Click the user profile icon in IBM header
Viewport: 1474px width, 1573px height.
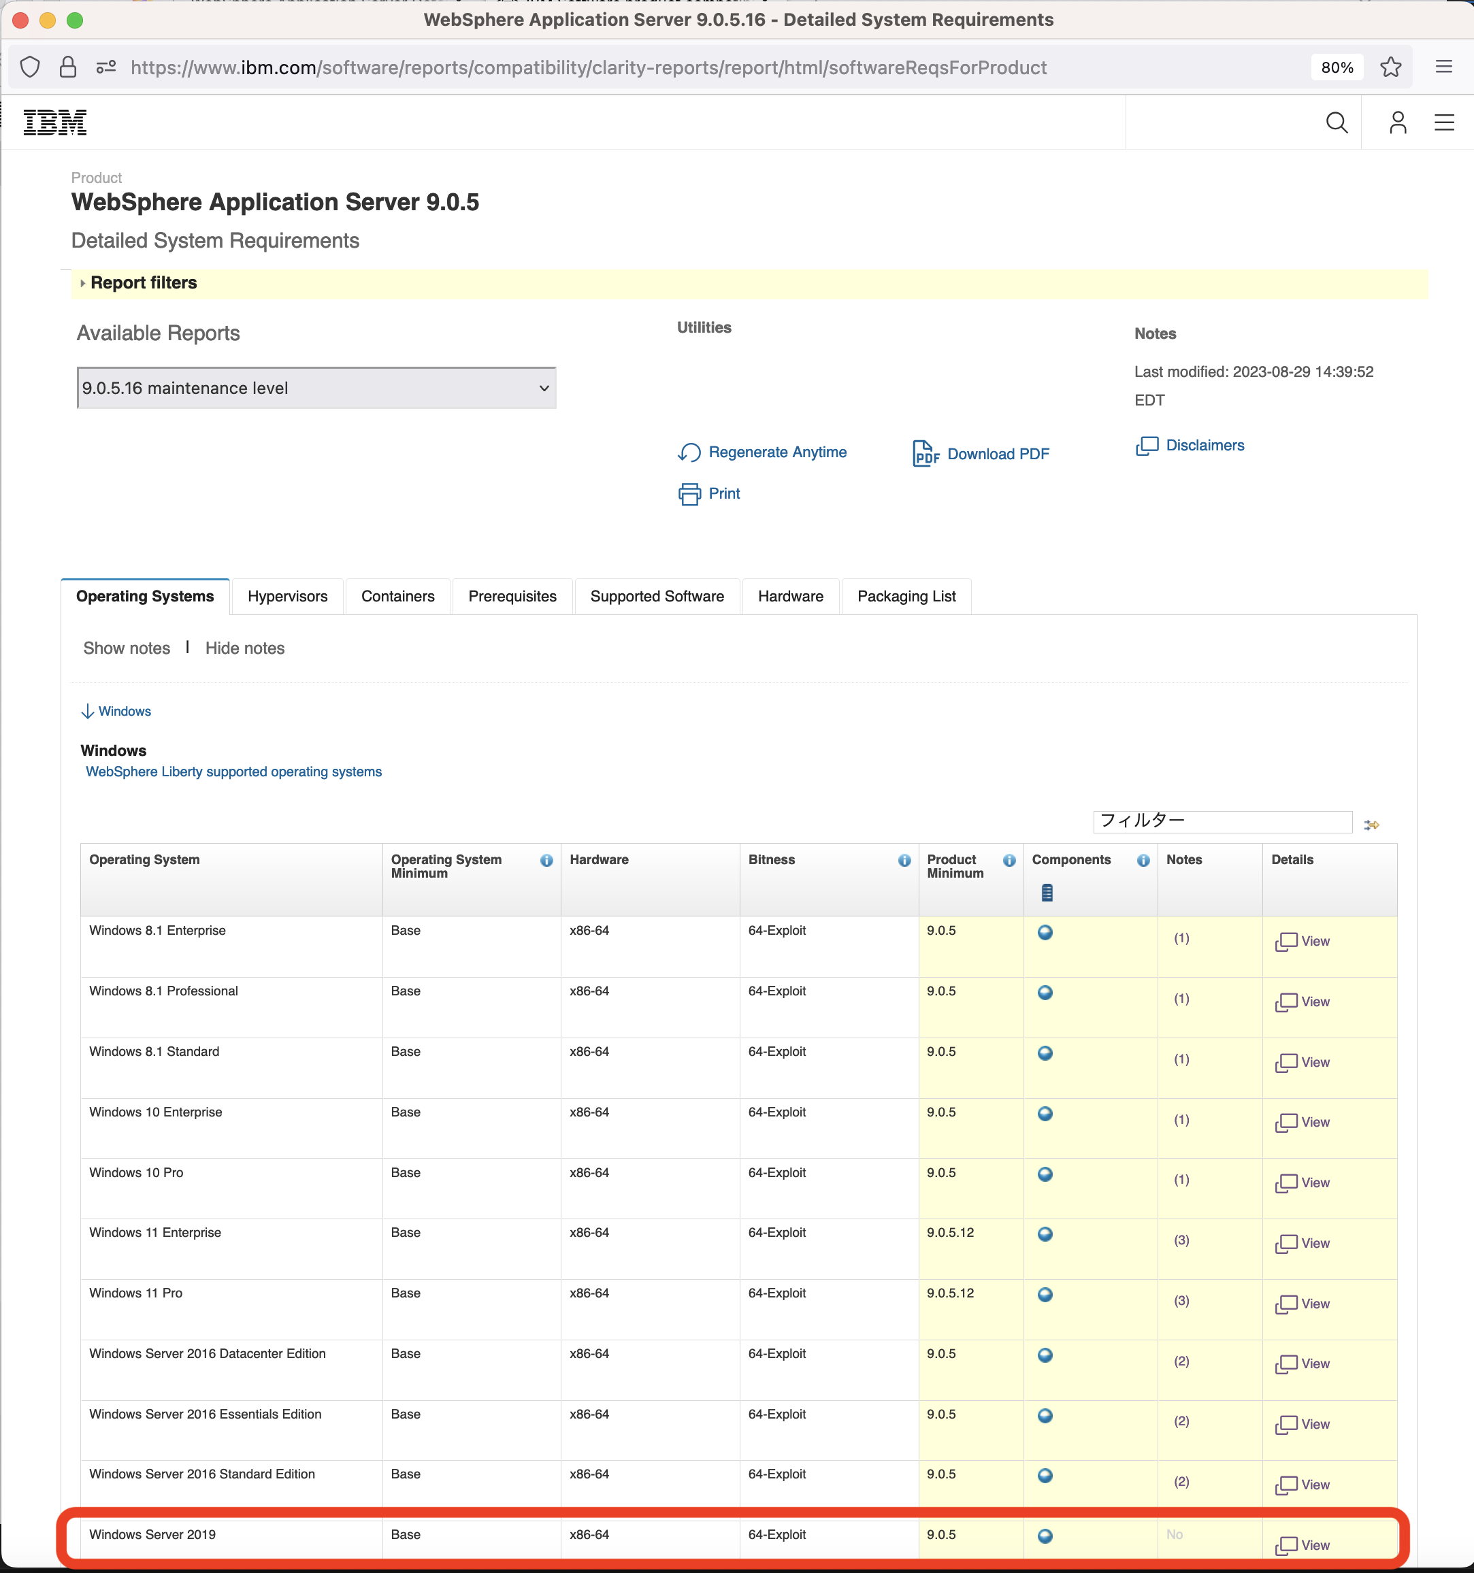click(1397, 122)
